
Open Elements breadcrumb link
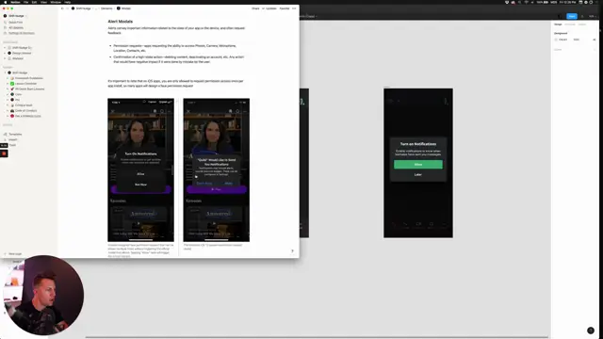click(106, 8)
